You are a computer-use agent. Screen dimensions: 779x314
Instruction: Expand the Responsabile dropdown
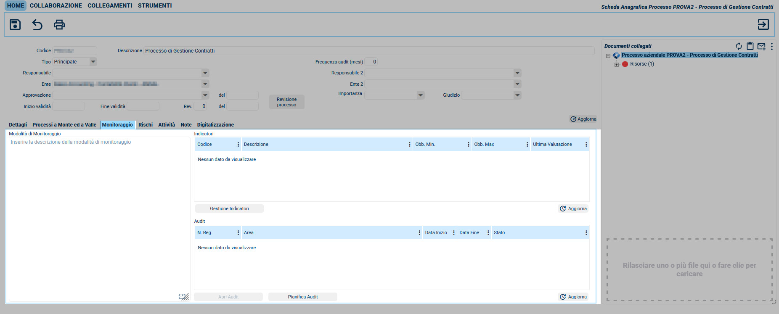pos(205,73)
